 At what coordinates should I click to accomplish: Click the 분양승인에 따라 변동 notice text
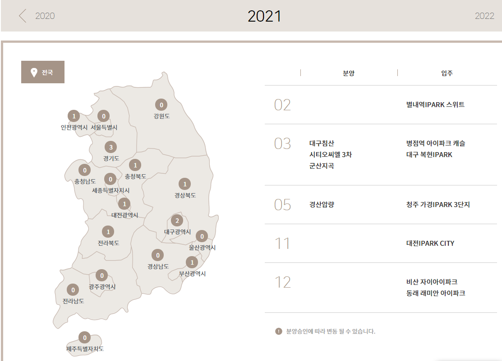pyautogui.click(x=331, y=331)
